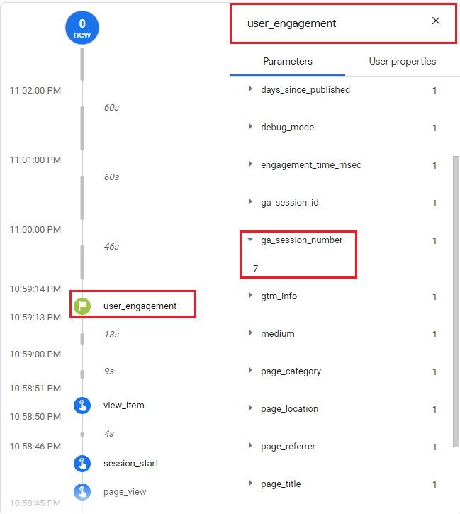Click the parameters list vertical scrollbar
Image resolution: width=460 pixels, height=514 pixels.
456,301
